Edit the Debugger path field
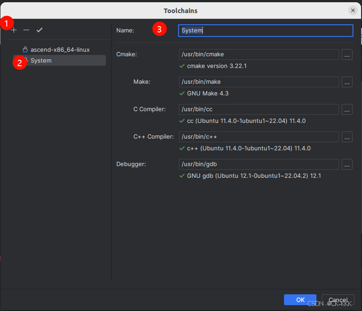The width and height of the screenshot is (362, 311). click(x=259, y=164)
